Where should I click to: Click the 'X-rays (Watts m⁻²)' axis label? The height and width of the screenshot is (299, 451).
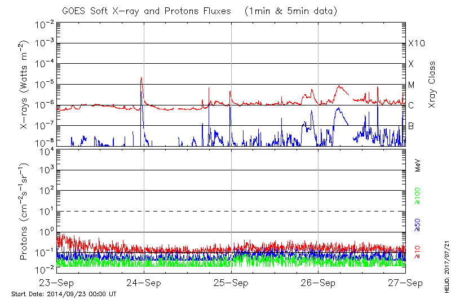pyautogui.click(x=25, y=85)
